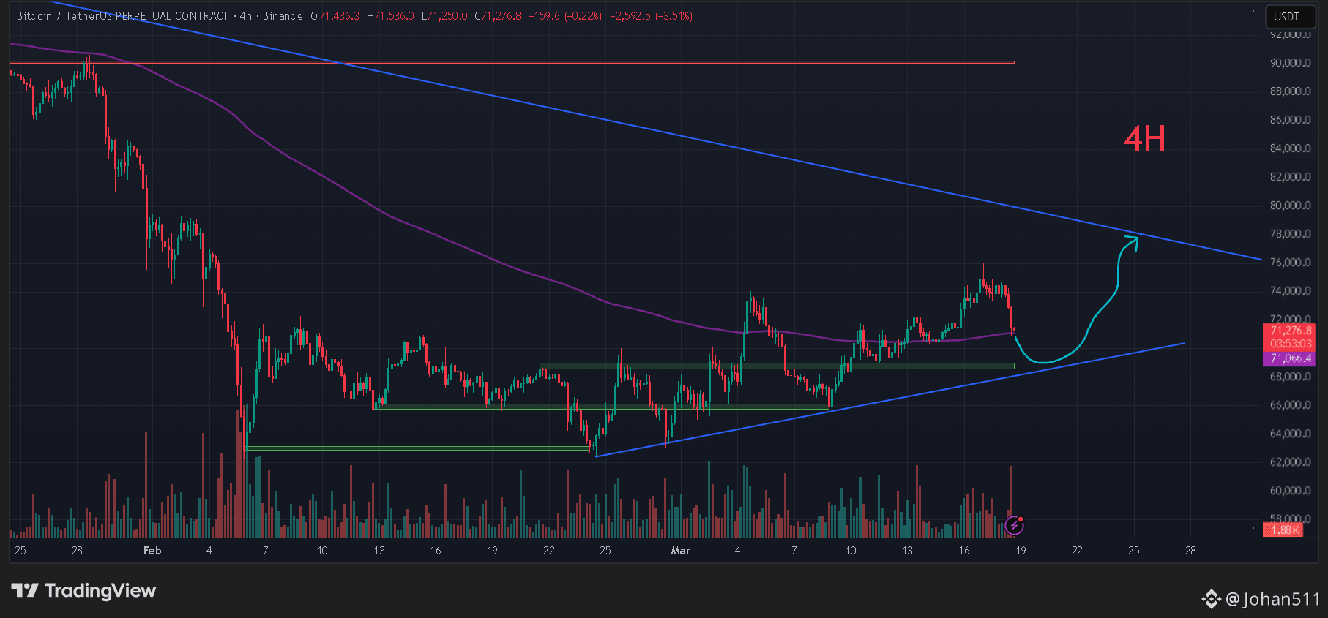
Task: Click the Feb label on the time axis
Action: coord(152,551)
